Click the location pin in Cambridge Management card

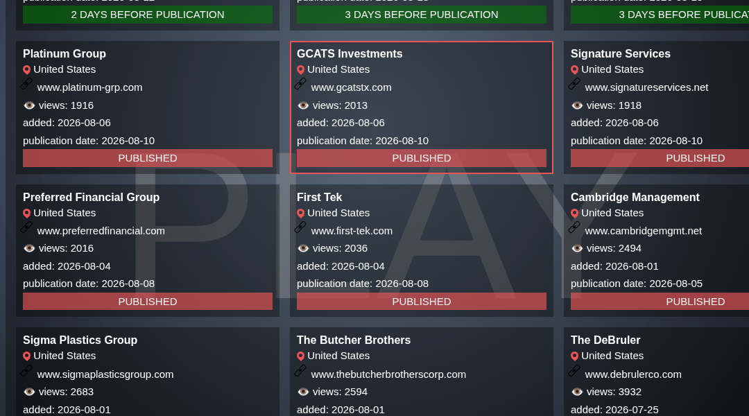click(575, 214)
